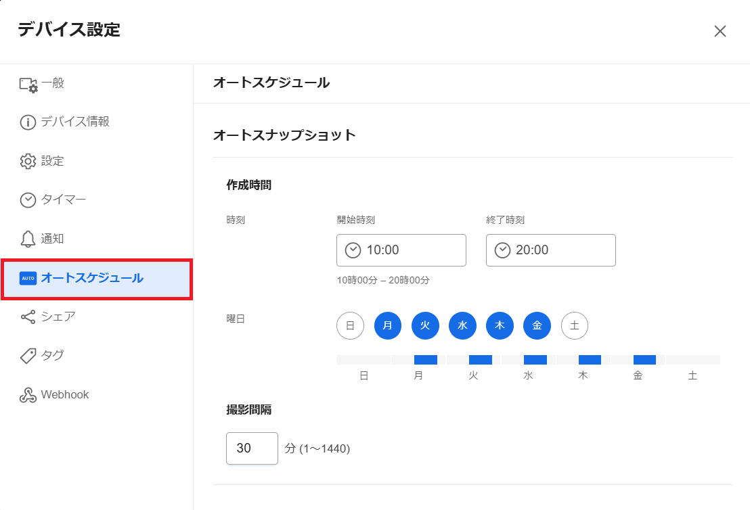Select the オートスケジュール menu item

pos(97,279)
